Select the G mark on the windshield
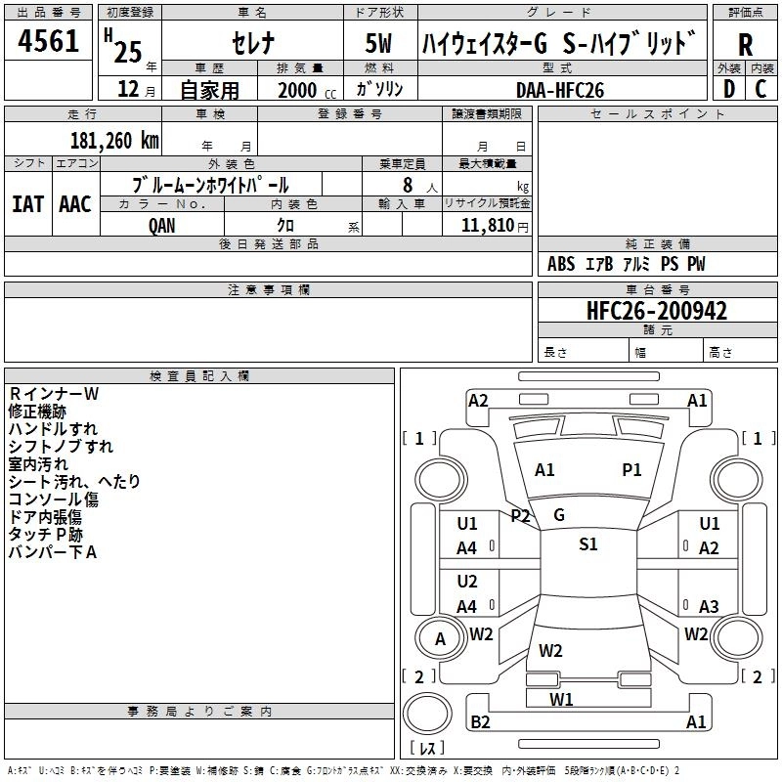The image size is (782, 782). [x=559, y=514]
